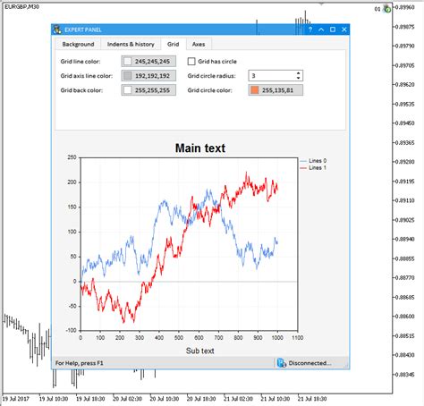Close the Expert Panel window

coord(344,30)
